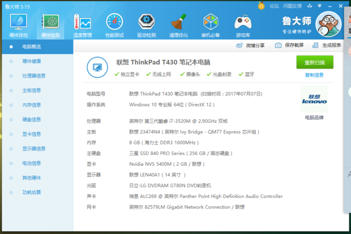Click the Lenovo brand logo
This screenshot has width=351, height=234.
pyautogui.click(x=314, y=99)
